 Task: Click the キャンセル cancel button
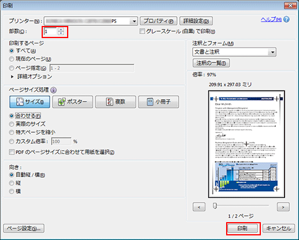[279, 228]
